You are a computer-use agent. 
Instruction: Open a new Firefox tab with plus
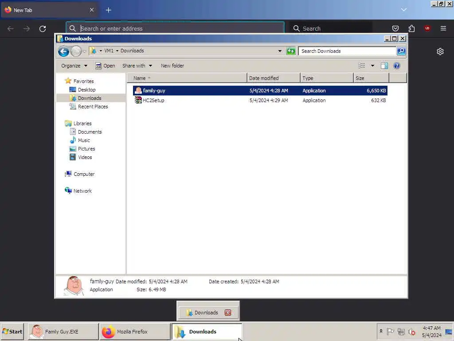tap(109, 10)
